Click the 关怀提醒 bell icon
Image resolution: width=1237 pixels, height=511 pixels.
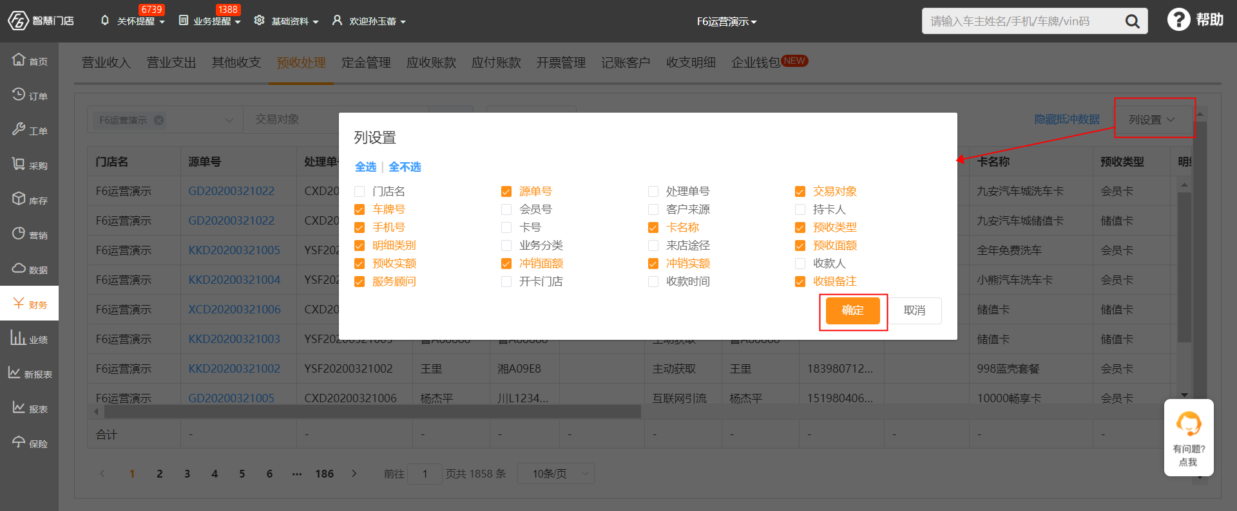pyautogui.click(x=105, y=21)
